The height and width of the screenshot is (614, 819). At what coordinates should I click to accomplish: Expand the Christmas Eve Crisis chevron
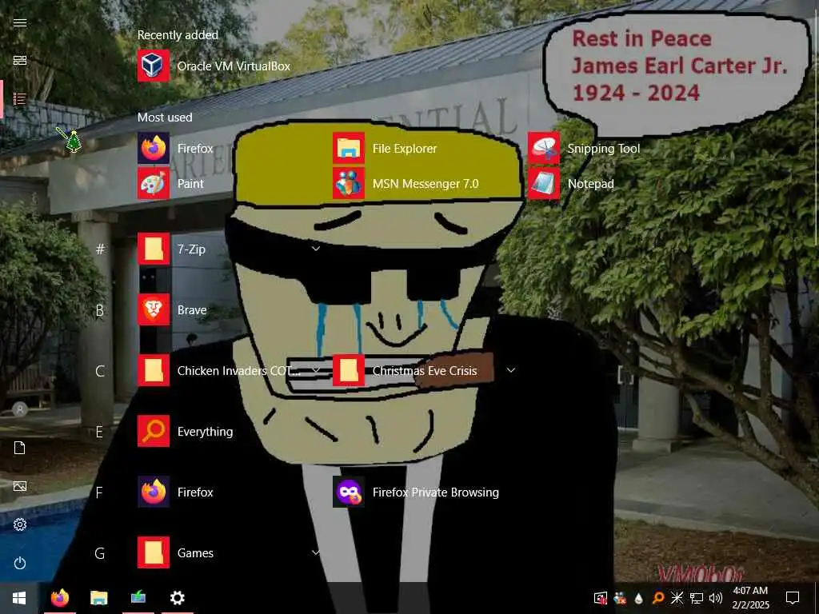(x=511, y=369)
